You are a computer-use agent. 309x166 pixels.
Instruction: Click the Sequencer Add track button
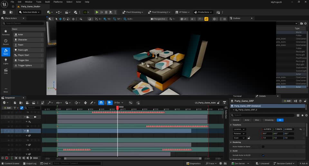[7, 108]
